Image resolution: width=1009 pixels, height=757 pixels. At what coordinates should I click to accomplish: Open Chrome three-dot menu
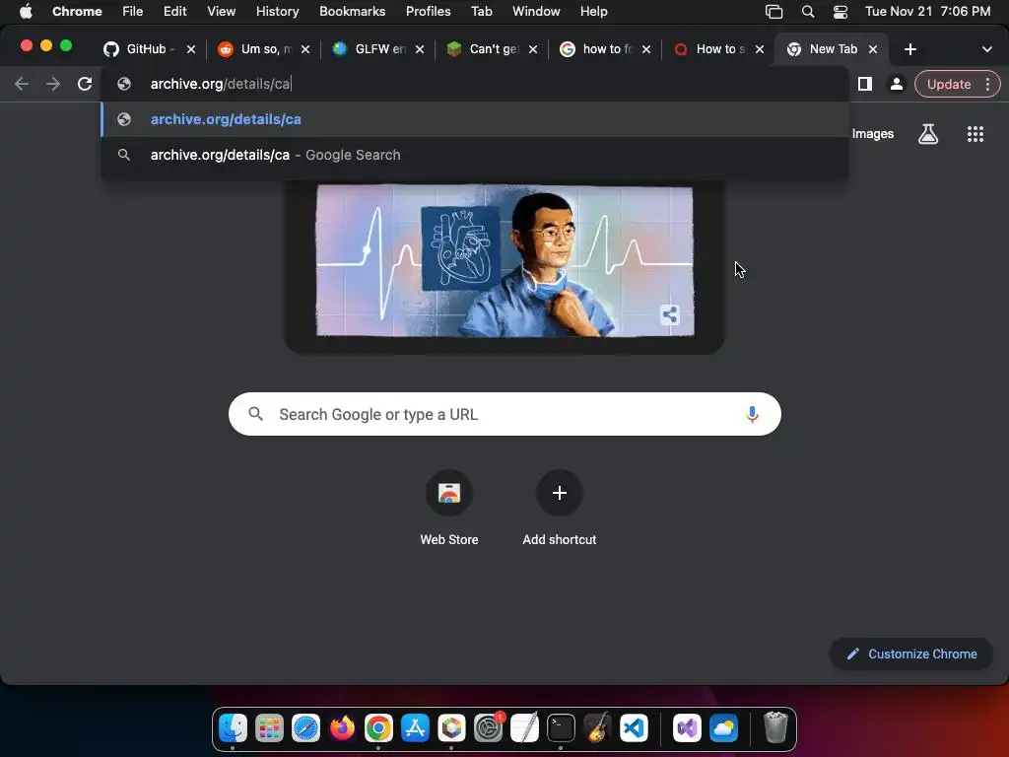coord(987,84)
